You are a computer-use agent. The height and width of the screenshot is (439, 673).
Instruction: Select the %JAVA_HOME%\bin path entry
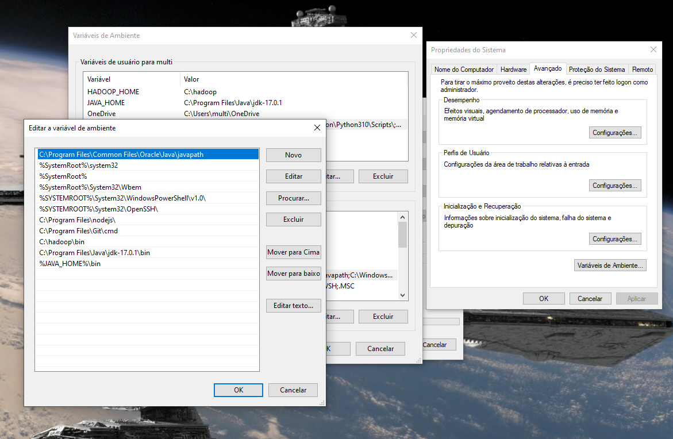pos(148,264)
